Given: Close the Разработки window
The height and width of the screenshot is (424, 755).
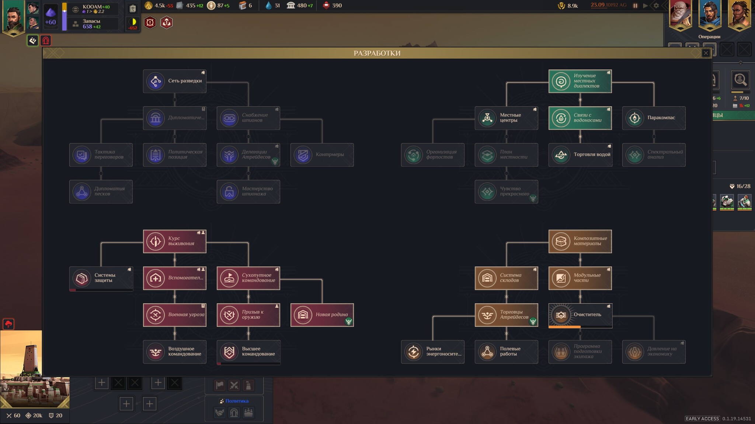Looking at the screenshot, I should click(x=706, y=53).
